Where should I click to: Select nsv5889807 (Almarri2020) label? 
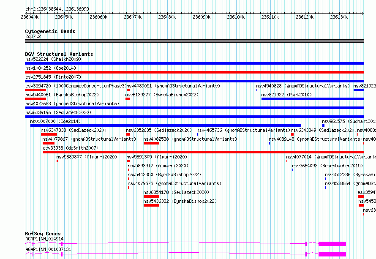click(x=87, y=157)
